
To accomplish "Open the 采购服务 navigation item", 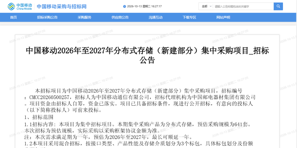I will point(84,17).
